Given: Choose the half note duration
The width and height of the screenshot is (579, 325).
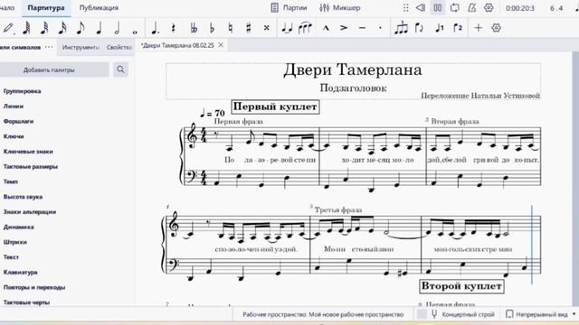Looking at the screenshot, I should 117,28.
